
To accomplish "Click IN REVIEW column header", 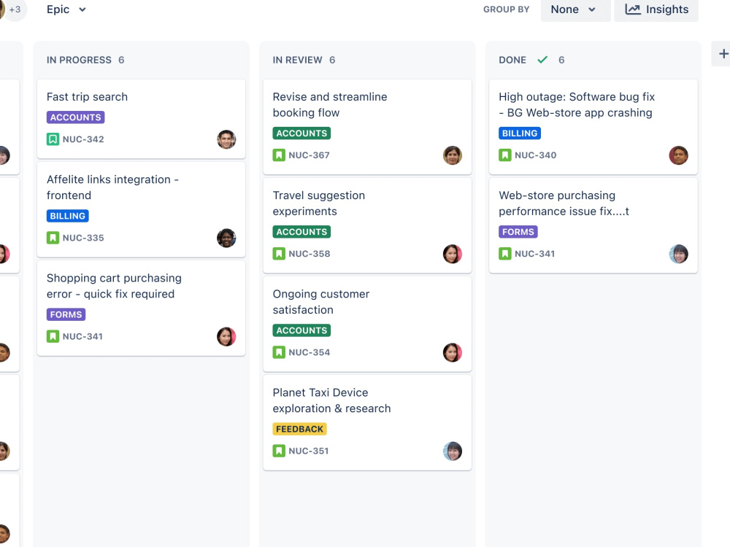I will (298, 60).
